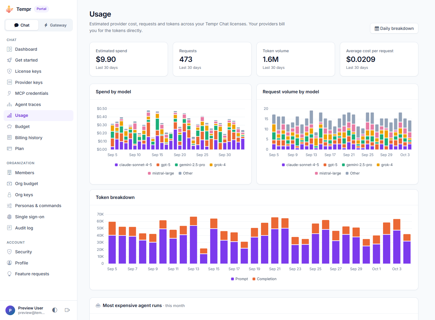This screenshot has height=320, width=435.
Task: Go to the Security settings link
Action: pos(38,252)
